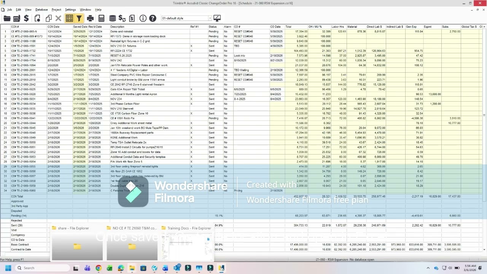Click the Subs column header

click(x=451, y=27)
